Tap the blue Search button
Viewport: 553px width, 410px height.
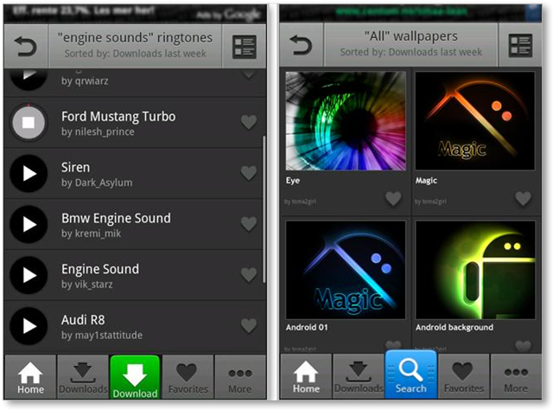[x=411, y=375]
